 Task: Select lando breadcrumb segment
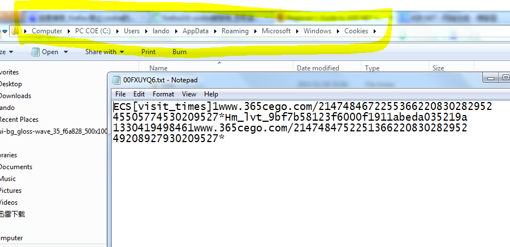(161, 31)
